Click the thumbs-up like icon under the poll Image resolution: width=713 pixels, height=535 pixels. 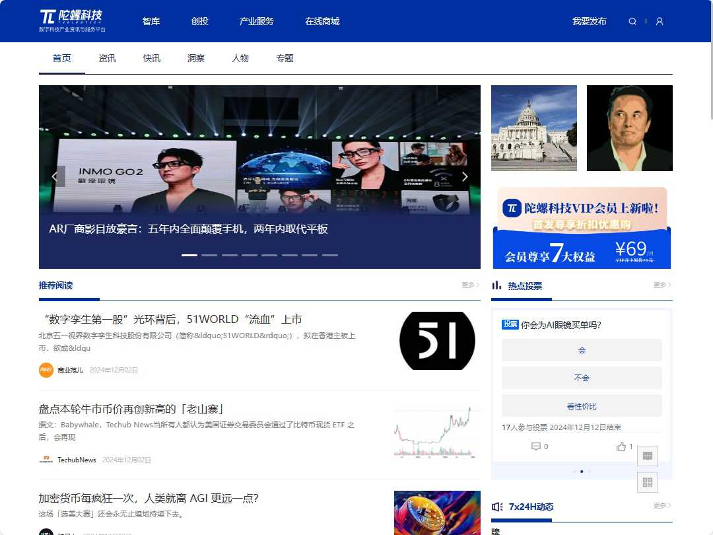tap(621, 446)
